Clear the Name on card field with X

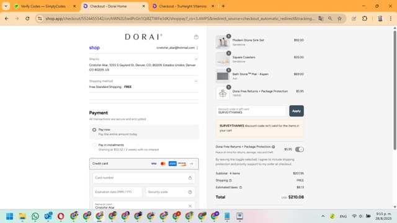click(x=190, y=206)
